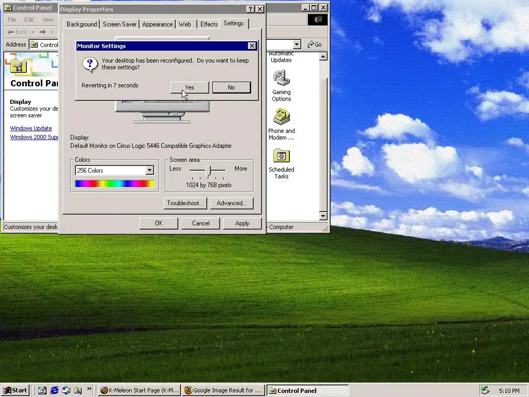The width and height of the screenshot is (529, 397).
Task: Maximize the Control Panel window
Action: 314,7
